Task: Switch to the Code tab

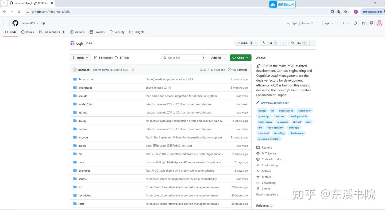Action: pyautogui.click(x=11, y=32)
